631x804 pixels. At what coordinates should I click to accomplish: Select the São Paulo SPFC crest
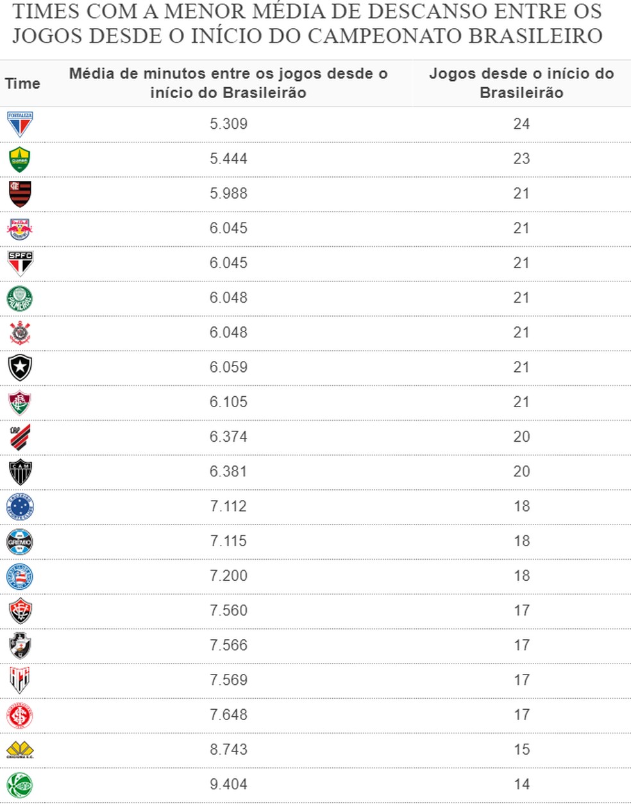[20, 263]
